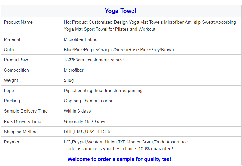Click the color options list text
The width and height of the screenshot is (242, 166).
pos(119,50)
